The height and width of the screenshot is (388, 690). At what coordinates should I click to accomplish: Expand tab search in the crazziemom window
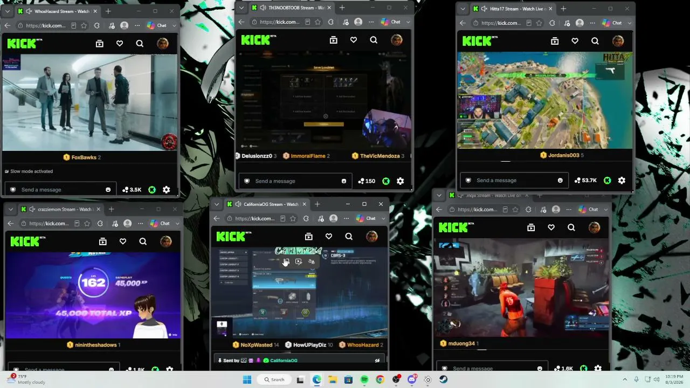pyautogui.click(x=11, y=209)
